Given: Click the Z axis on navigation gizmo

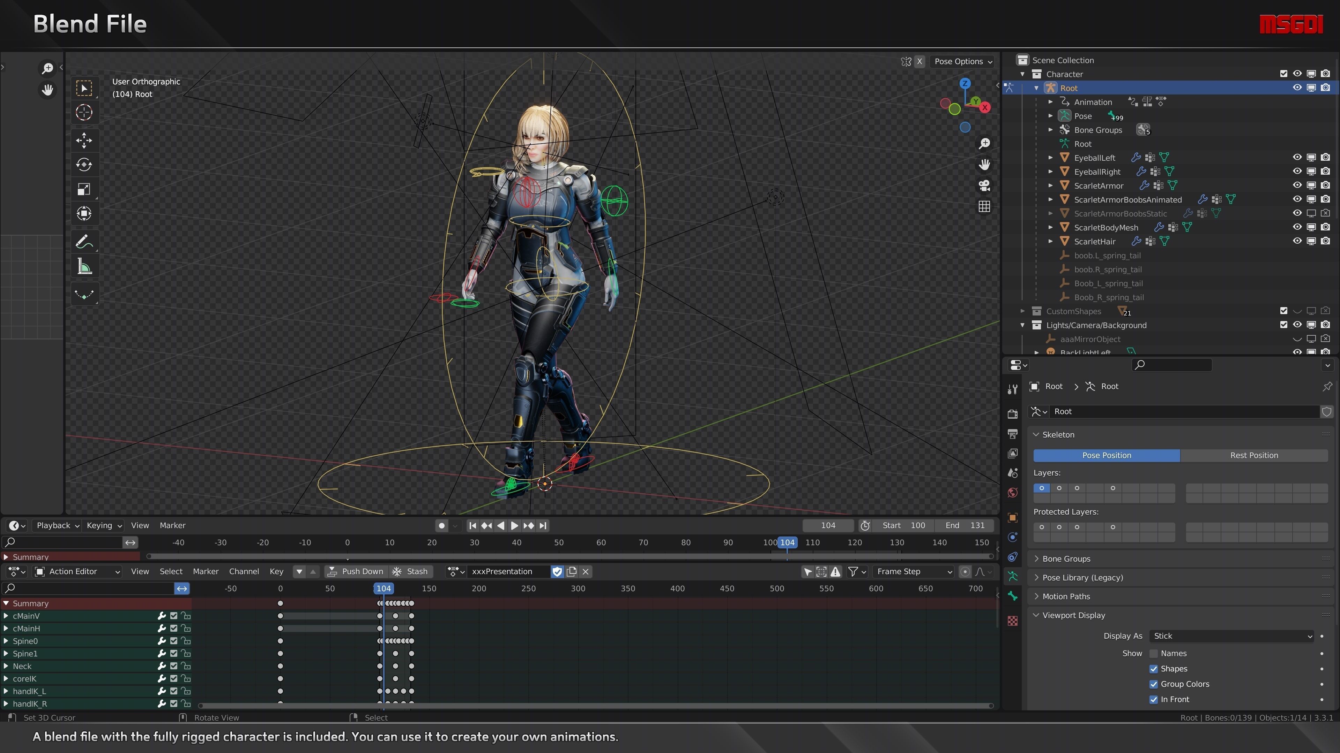Looking at the screenshot, I should coord(965,83).
